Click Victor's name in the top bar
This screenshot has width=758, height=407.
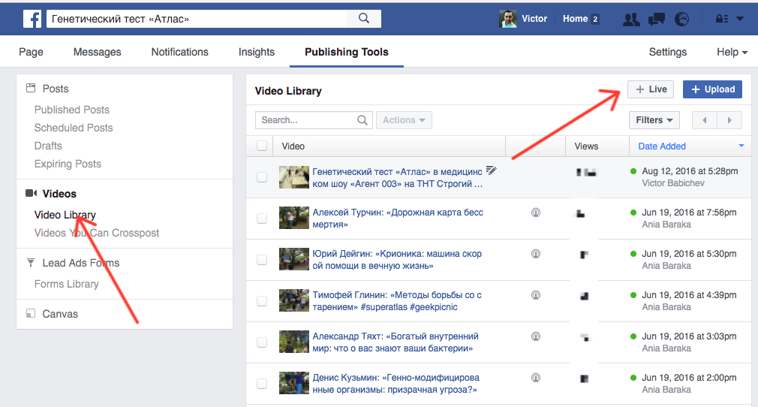tap(534, 19)
